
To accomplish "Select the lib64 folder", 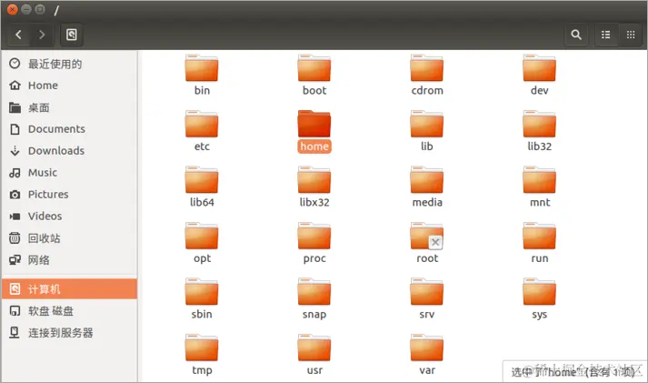I will pyautogui.click(x=202, y=186).
